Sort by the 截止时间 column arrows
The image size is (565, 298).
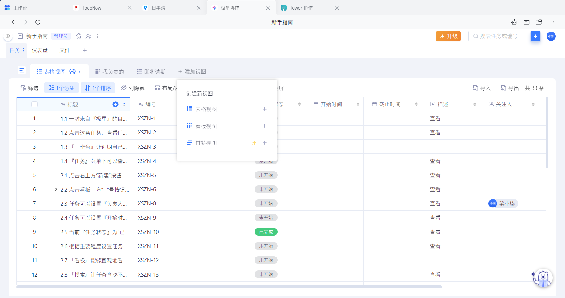click(x=416, y=104)
